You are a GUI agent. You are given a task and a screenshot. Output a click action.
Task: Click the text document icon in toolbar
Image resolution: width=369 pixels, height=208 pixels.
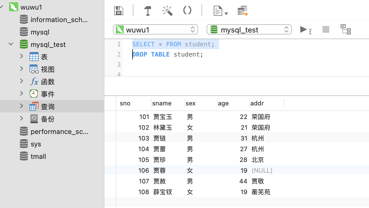[x=218, y=11]
